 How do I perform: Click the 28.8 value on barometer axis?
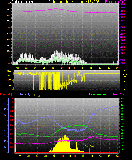tap(122, 63)
